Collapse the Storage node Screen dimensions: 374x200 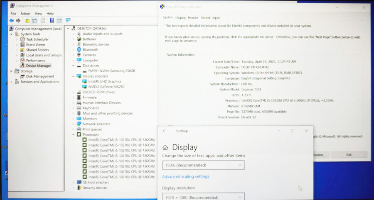coord(11,71)
